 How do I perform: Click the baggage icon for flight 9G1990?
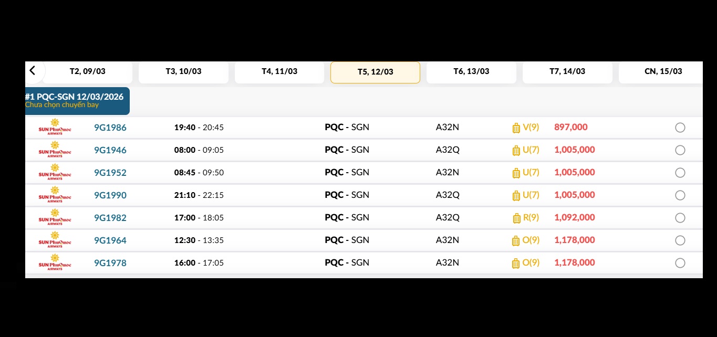516,195
